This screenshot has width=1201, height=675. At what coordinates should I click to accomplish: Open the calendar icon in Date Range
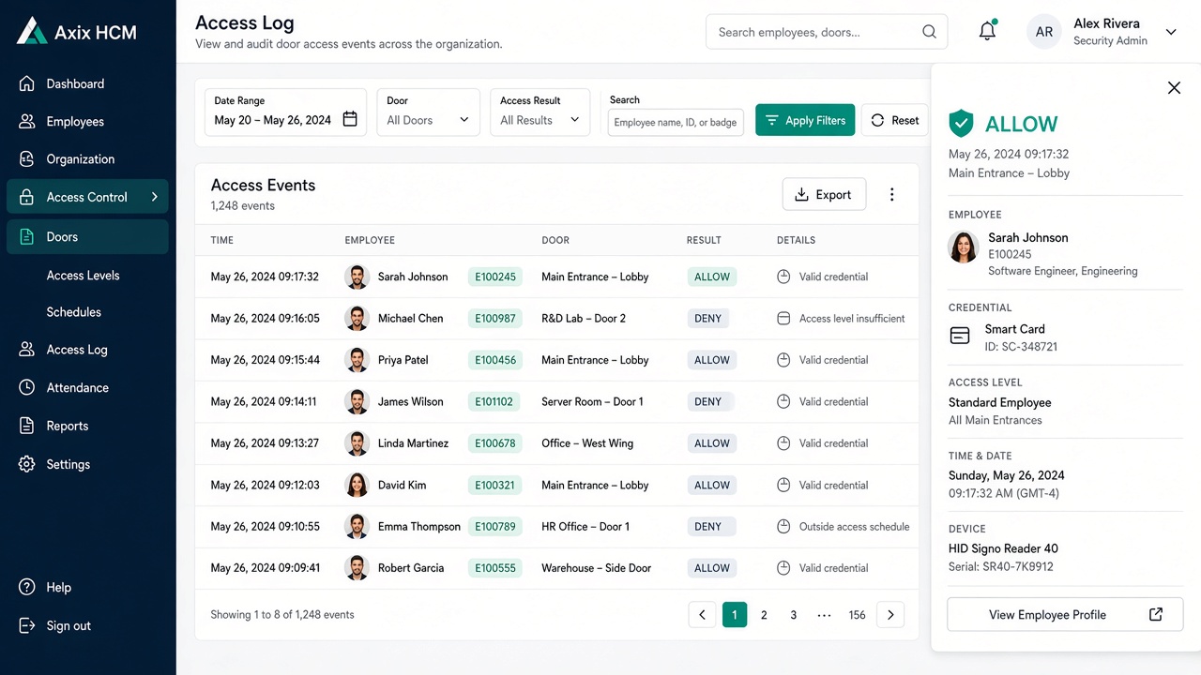coord(350,119)
